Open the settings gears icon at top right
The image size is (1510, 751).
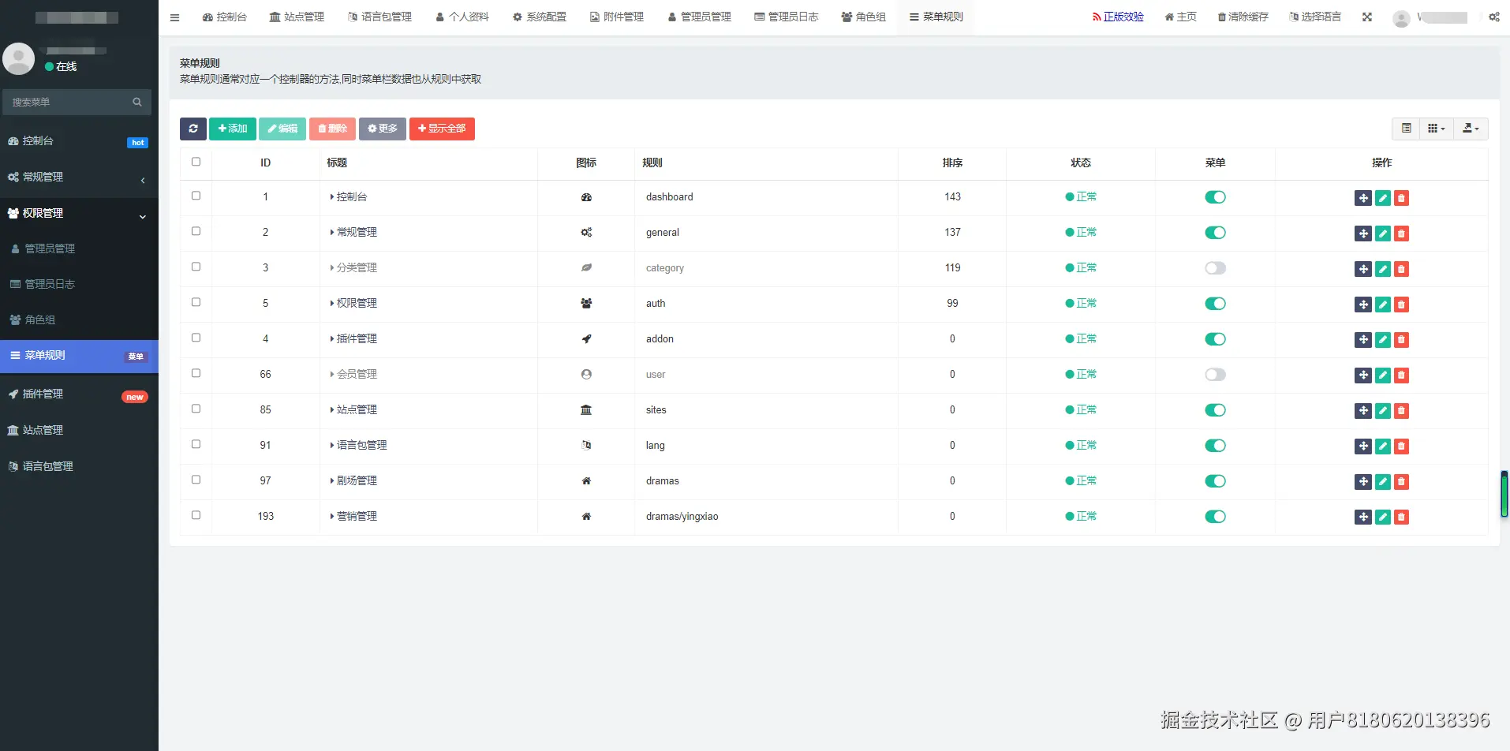1494,17
